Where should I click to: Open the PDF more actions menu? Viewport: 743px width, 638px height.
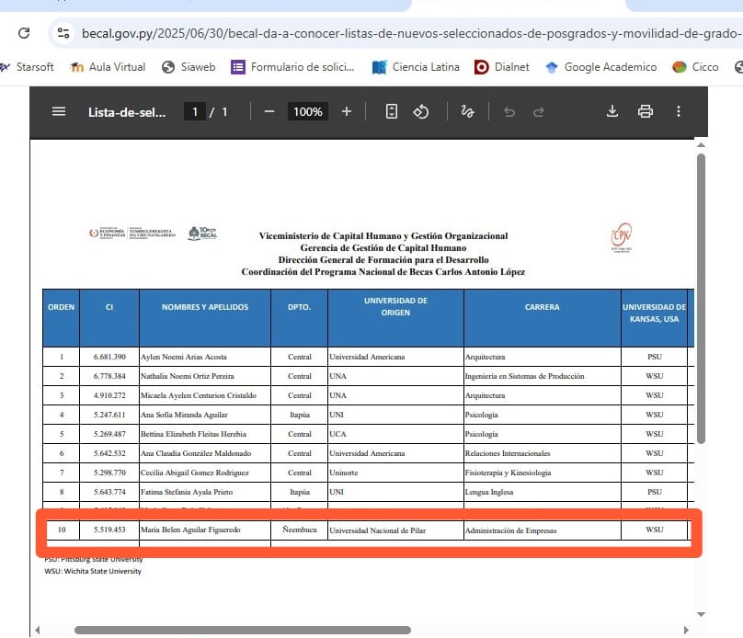coord(679,111)
